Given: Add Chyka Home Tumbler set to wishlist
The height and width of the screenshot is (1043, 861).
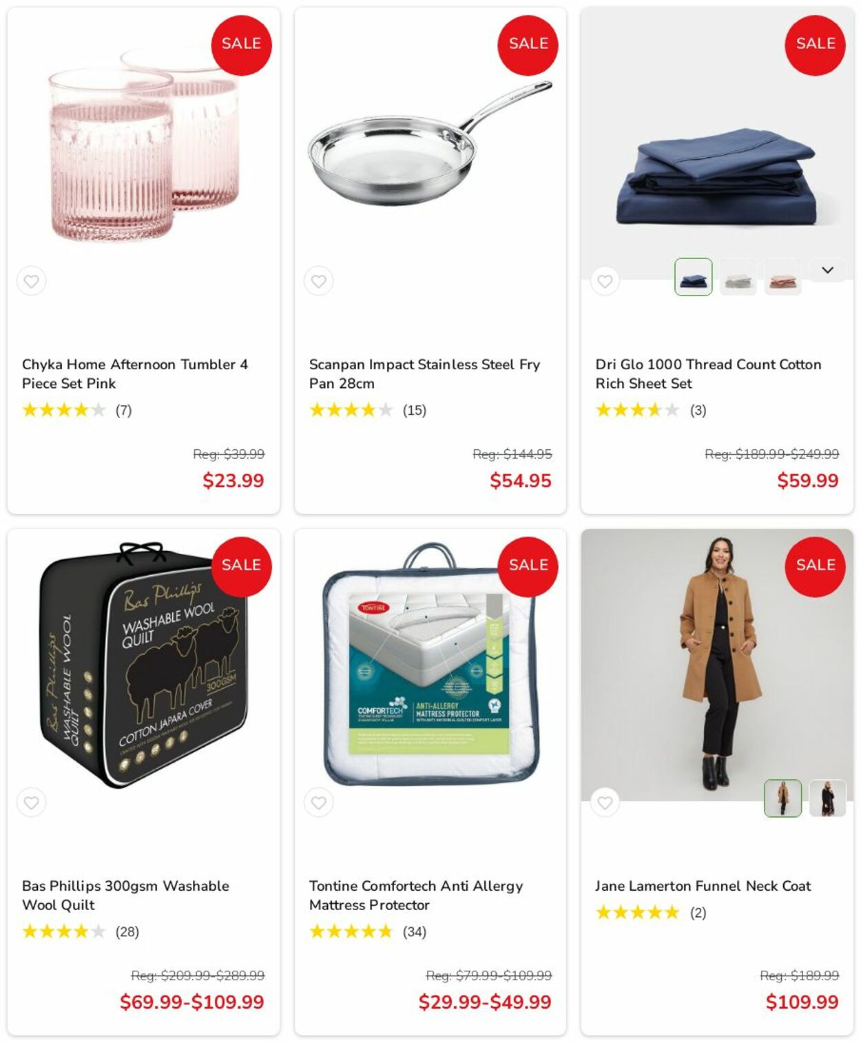Looking at the screenshot, I should pos(31,281).
